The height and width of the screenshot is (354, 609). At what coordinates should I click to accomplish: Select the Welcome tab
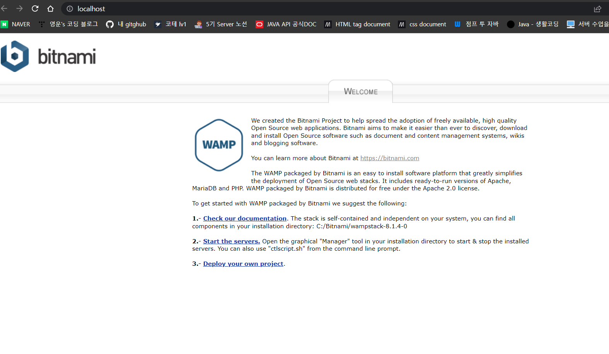[x=361, y=92]
